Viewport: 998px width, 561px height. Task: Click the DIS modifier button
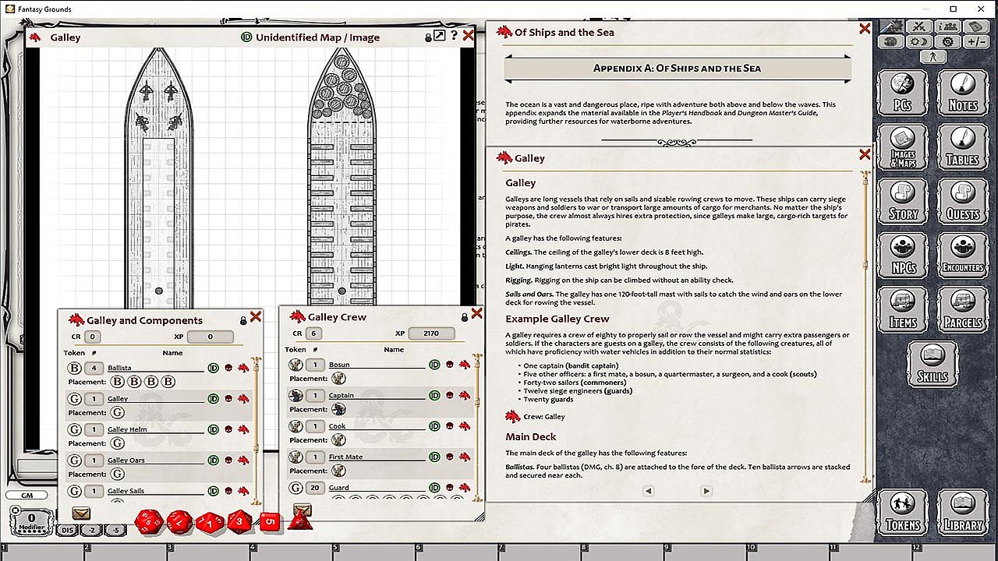pos(66,531)
